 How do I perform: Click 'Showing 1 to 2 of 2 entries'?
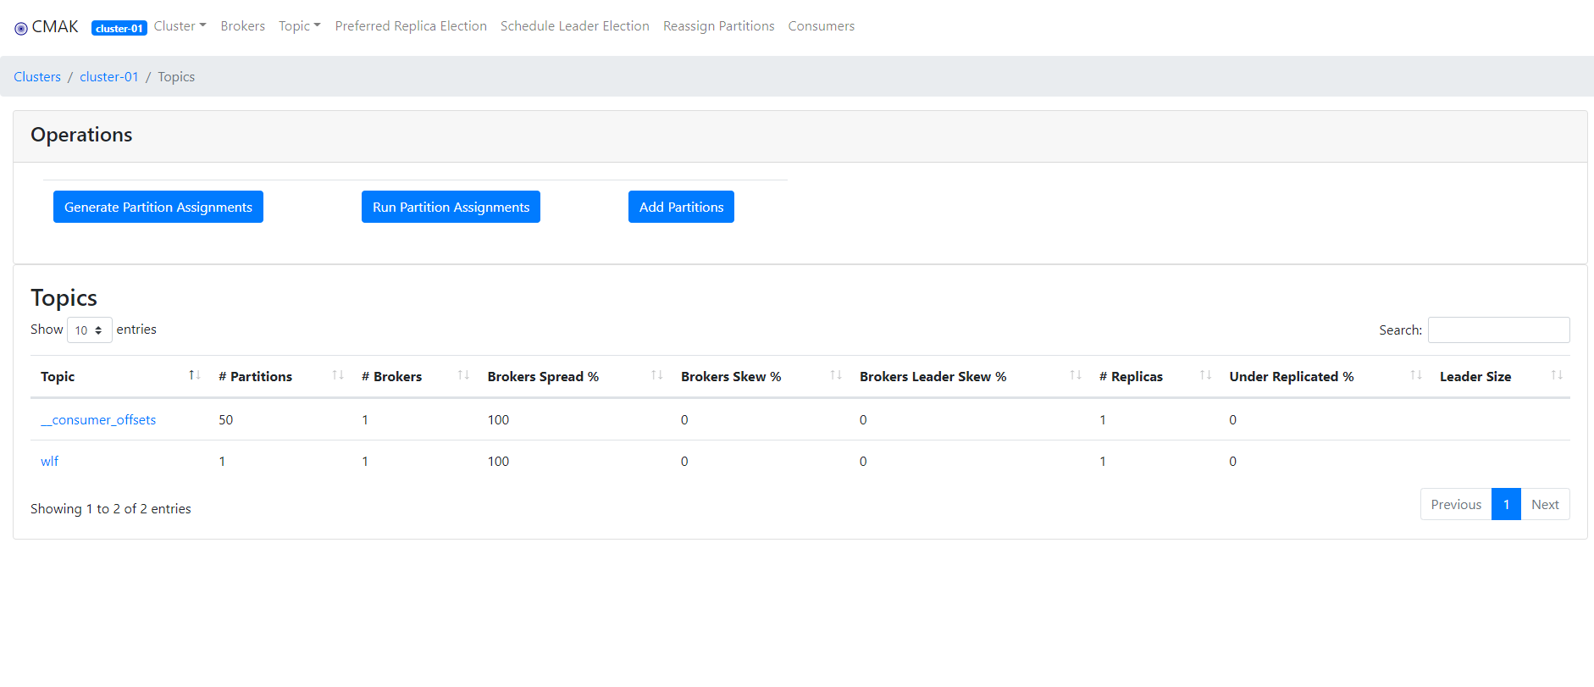coord(111,508)
